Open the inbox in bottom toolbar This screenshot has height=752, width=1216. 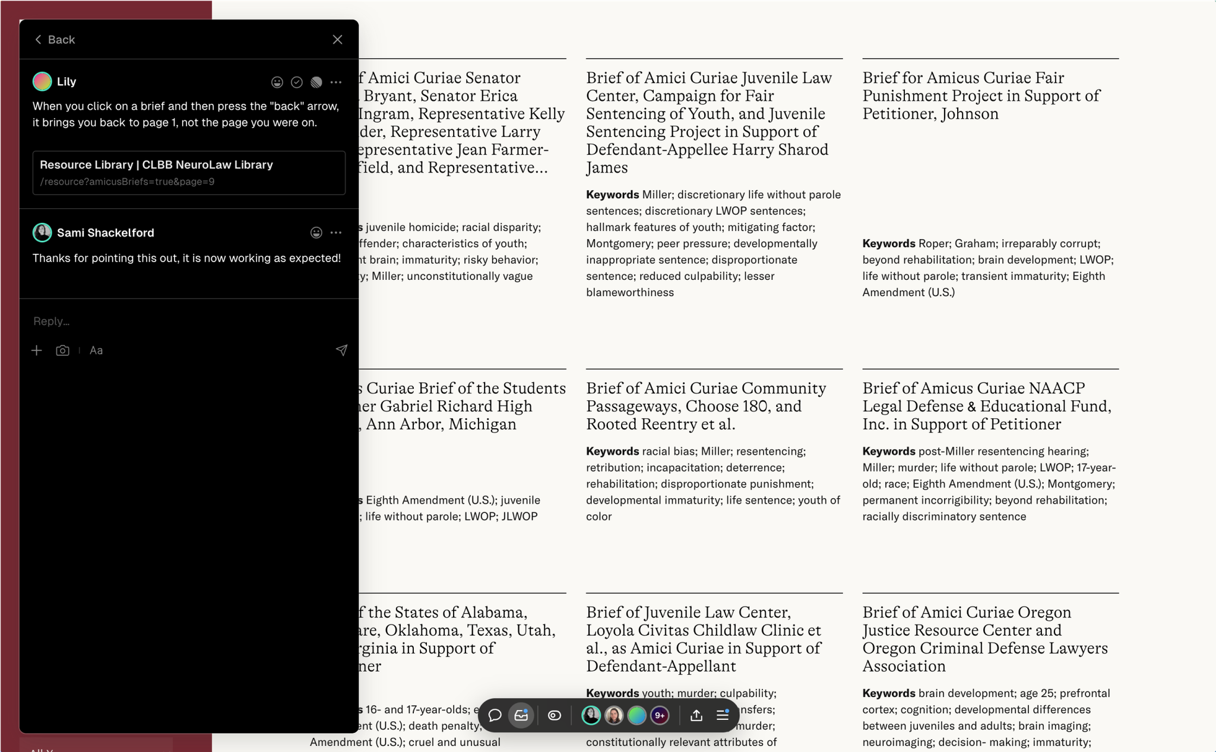521,715
